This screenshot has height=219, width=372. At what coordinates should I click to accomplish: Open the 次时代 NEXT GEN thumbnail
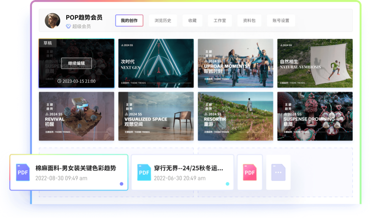click(156, 63)
